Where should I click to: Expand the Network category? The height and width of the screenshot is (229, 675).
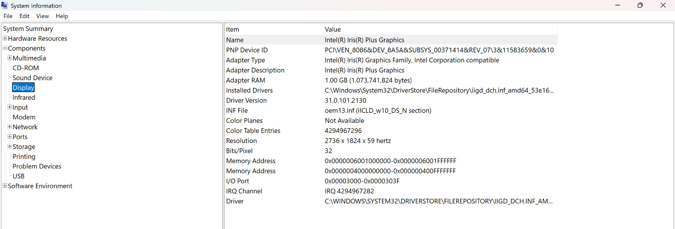(x=10, y=126)
